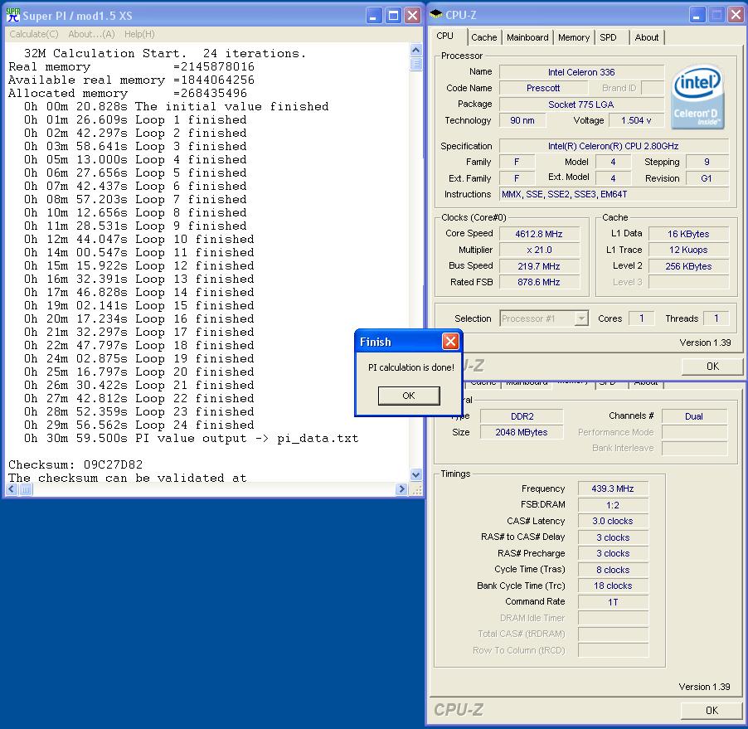The width and height of the screenshot is (748, 729).
Task: Click the Technology value '90 nm'
Action: (x=522, y=120)
